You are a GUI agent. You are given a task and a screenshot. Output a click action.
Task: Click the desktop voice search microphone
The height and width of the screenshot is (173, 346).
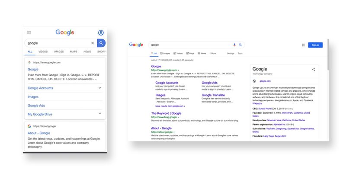point(235,45)
